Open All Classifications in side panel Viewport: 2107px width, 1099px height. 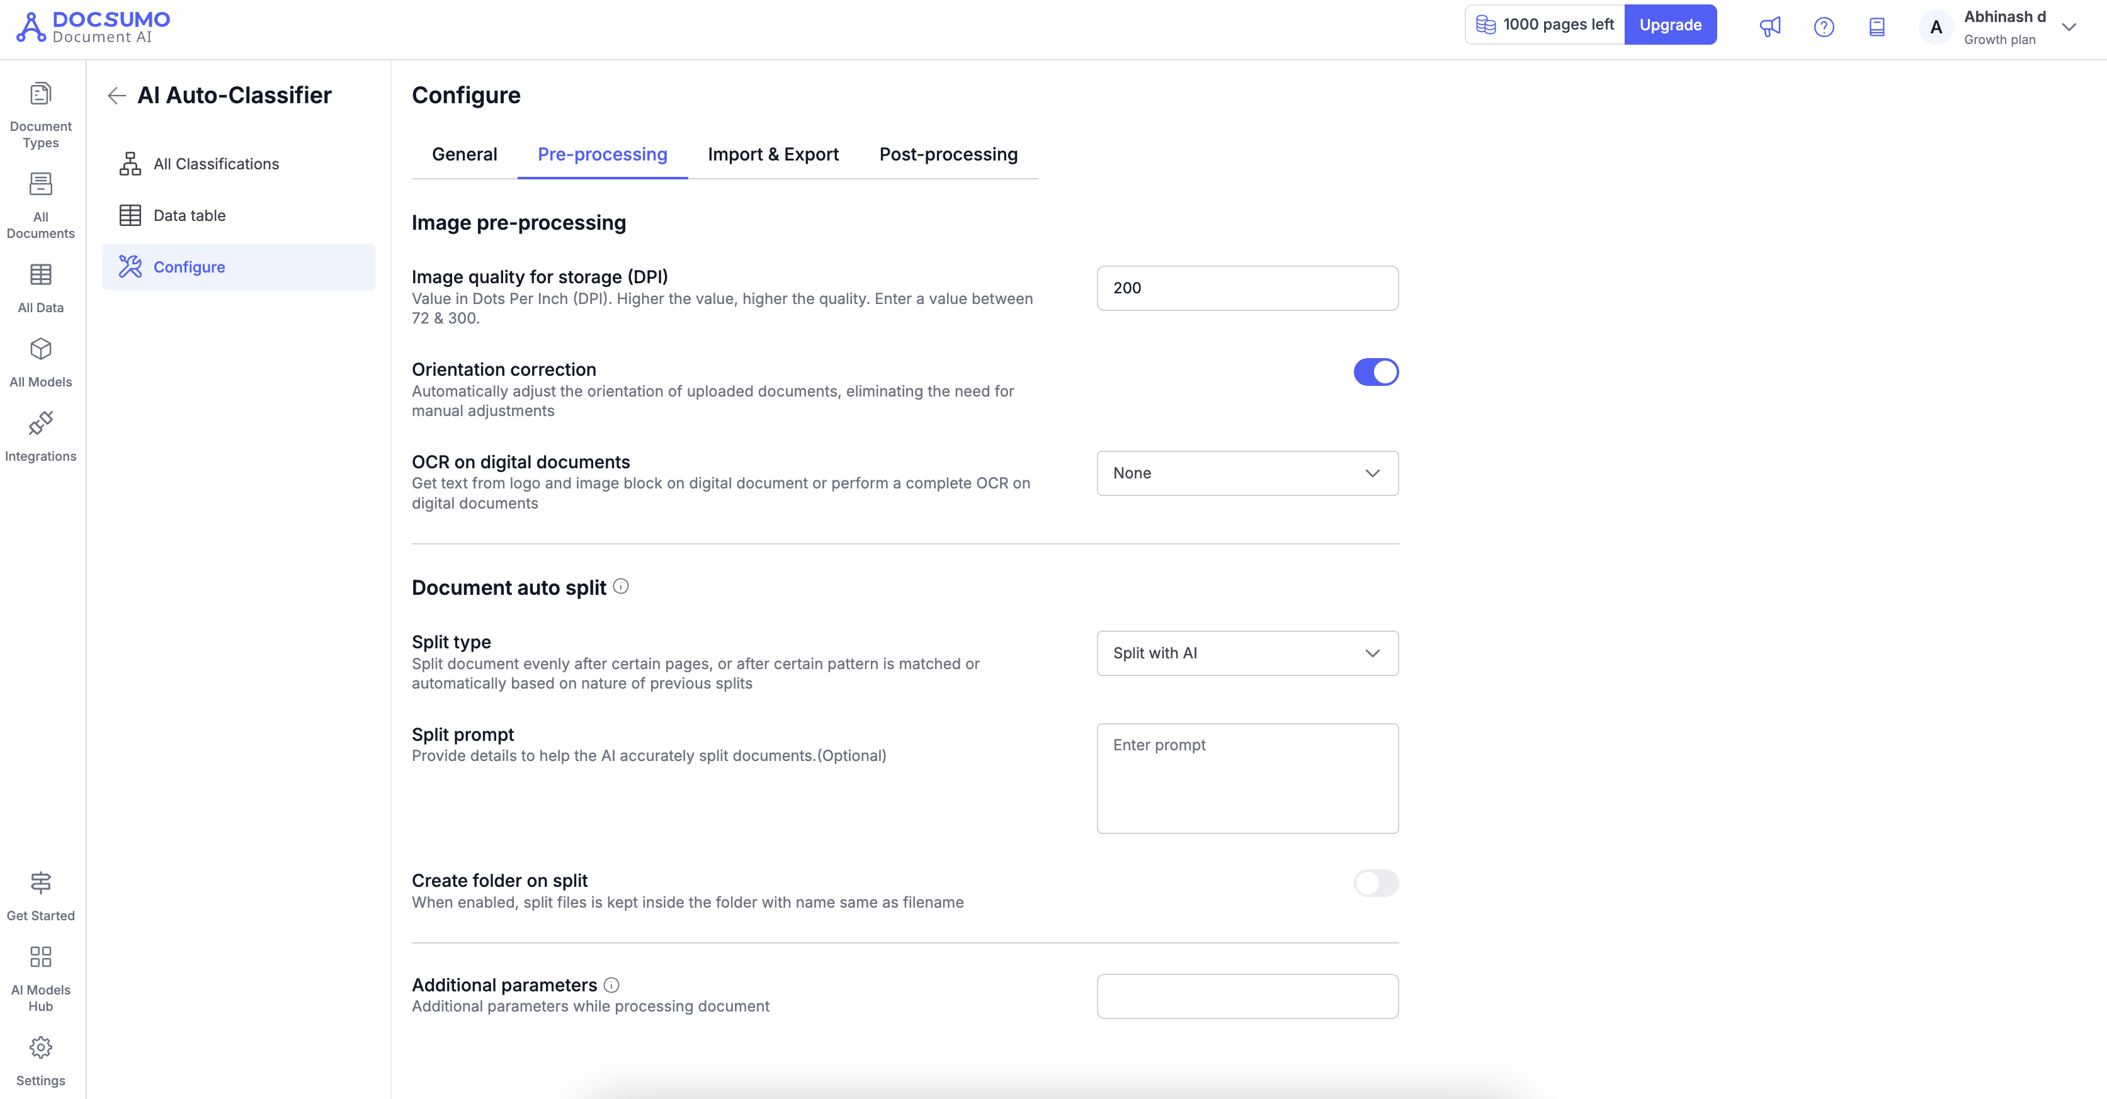tap(216, 164)
